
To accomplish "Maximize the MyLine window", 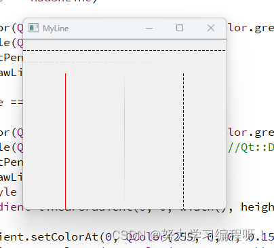I will (180, 28).
